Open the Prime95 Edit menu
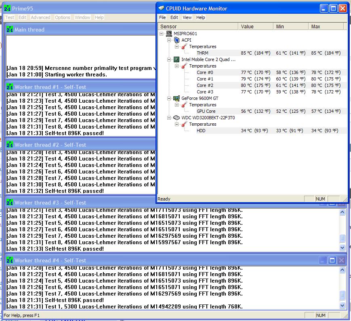This screenshot has height=321, width=351. [x=22, y=17]
